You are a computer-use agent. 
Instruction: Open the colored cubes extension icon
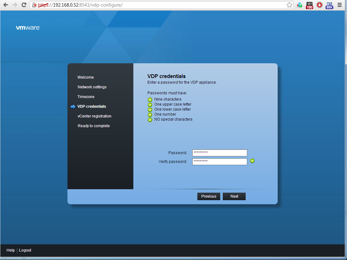click(300, 5)
